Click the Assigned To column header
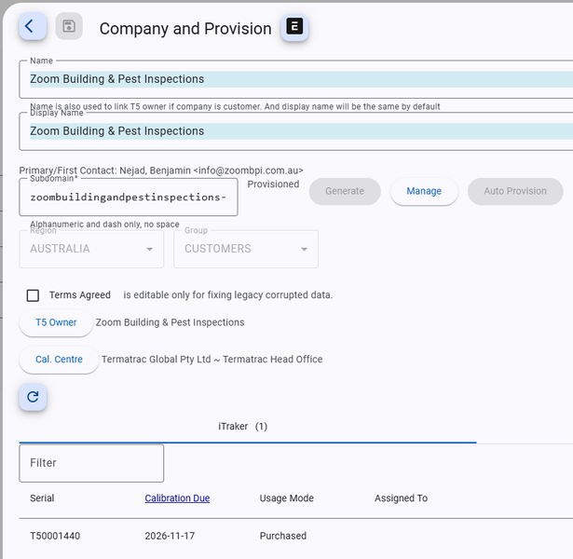 [x=401, y=498]
